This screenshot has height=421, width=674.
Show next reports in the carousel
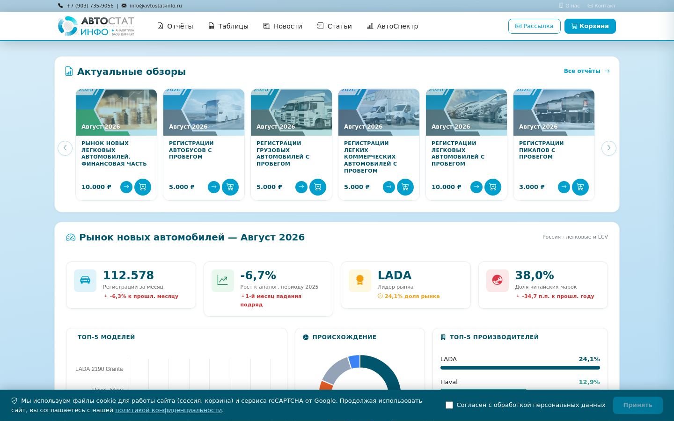[x=609, y=148]
